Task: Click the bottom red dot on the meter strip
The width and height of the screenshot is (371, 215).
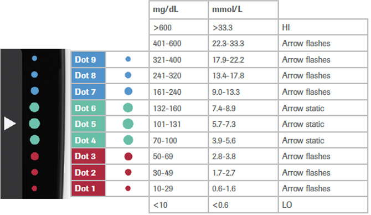Action: click(34, 188)
